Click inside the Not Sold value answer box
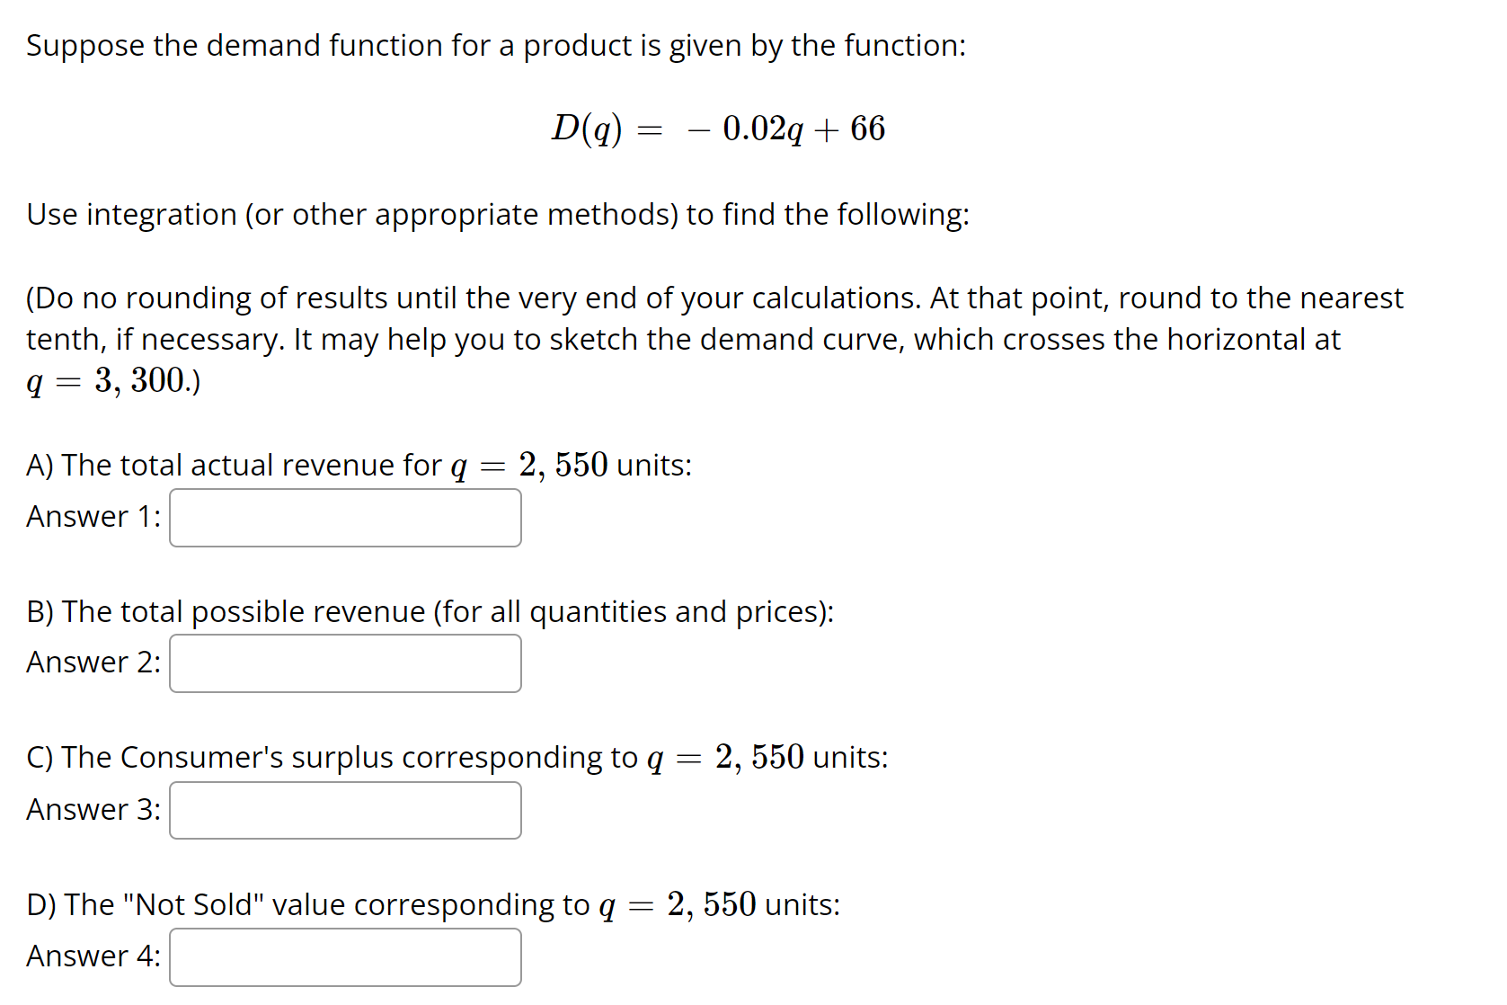Viewport: 1507px width, 1005px height. pyautogui.click(x=345, y=956)
